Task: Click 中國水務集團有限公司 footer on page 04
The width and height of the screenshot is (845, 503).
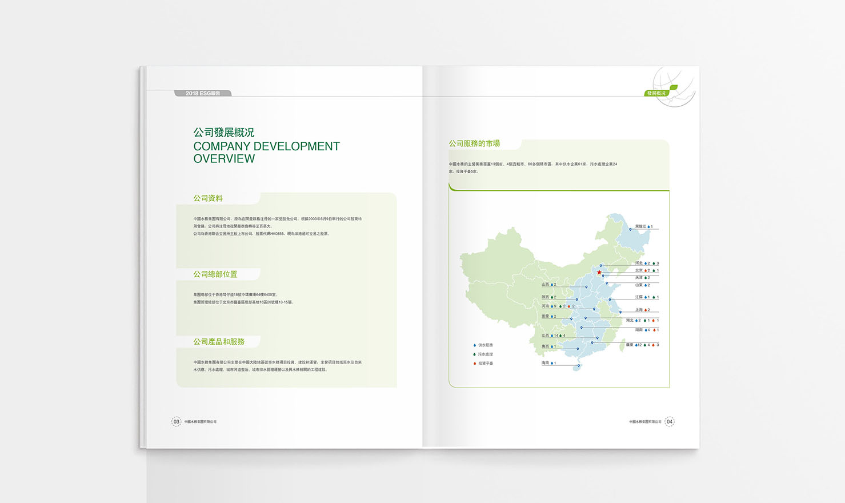Action: (645, 422)
